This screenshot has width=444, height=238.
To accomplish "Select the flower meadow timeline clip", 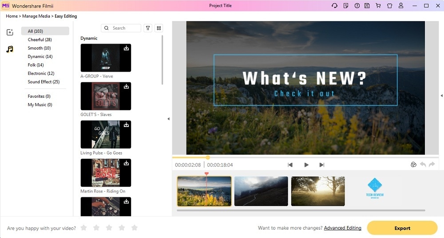I will click(204, 191).
